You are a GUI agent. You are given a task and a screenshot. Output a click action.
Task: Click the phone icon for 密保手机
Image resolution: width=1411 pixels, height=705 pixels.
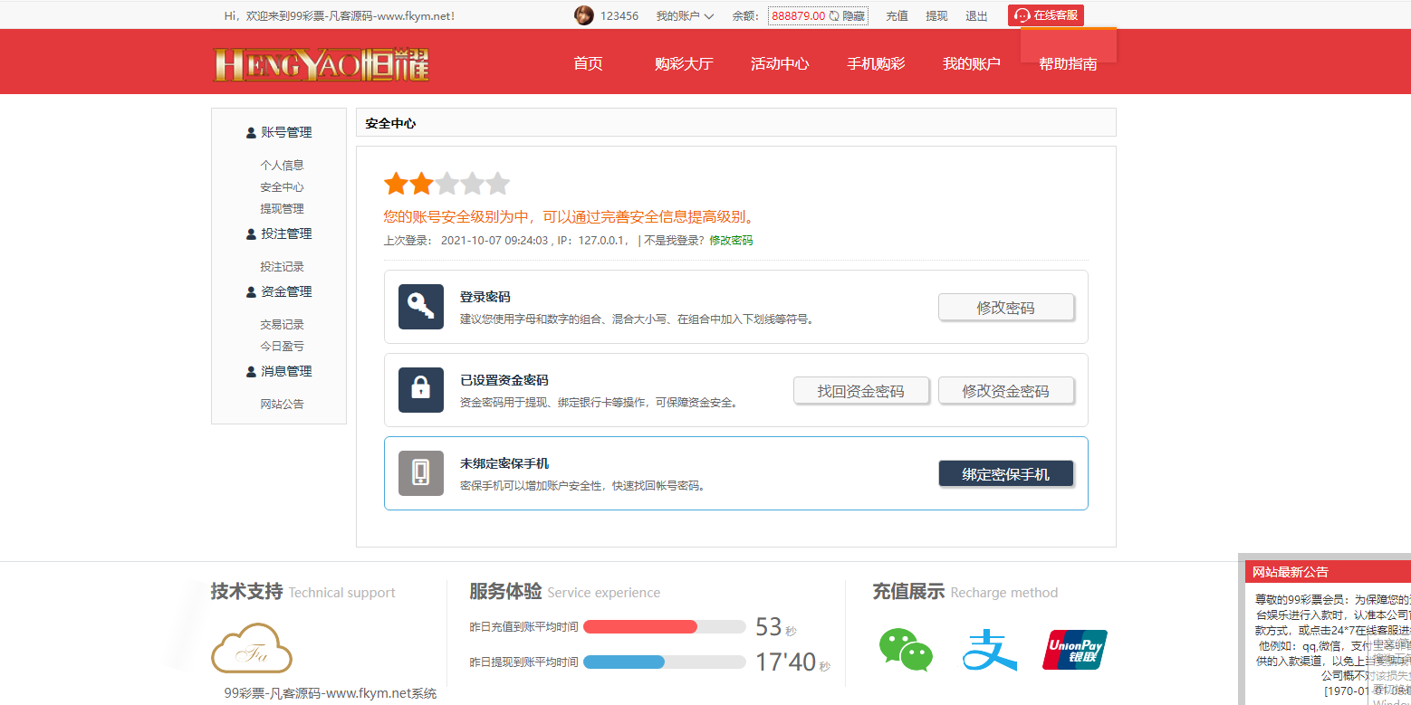click(x=420, y=472)
